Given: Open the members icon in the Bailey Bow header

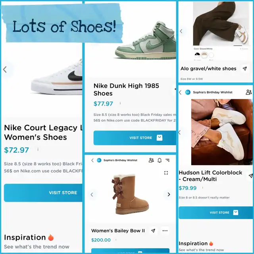Looking at the screenshot, I should pos(151,160).
